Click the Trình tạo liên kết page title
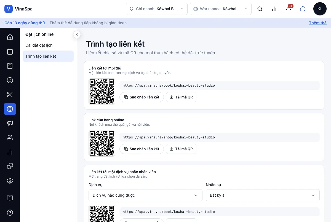This screenshot has height=222, width=331. 115,44
